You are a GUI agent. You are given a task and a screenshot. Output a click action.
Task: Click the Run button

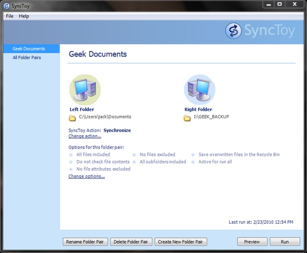coord(285,241)
